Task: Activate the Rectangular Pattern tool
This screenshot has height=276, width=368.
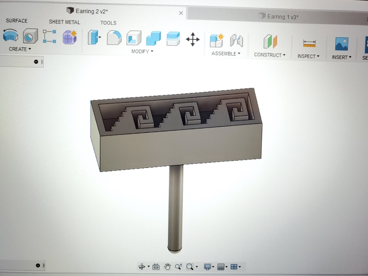Action: click(x=50, y=36)
